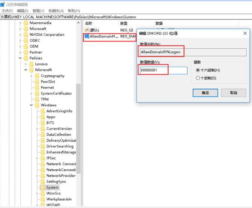
Task: Expand the CurrentVersion key
Action: (x=37, y=129)
